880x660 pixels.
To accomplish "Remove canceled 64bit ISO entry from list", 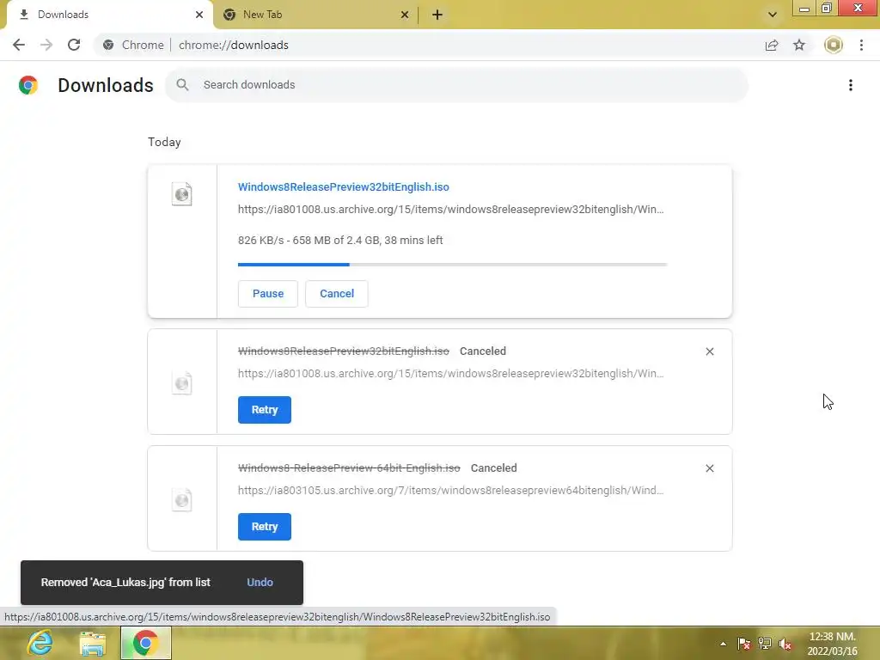I will click(x=710, y=468).
